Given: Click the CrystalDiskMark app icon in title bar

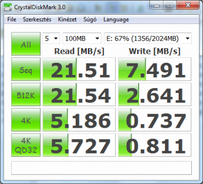Looking at the screenshot, I should coord(8,7).
